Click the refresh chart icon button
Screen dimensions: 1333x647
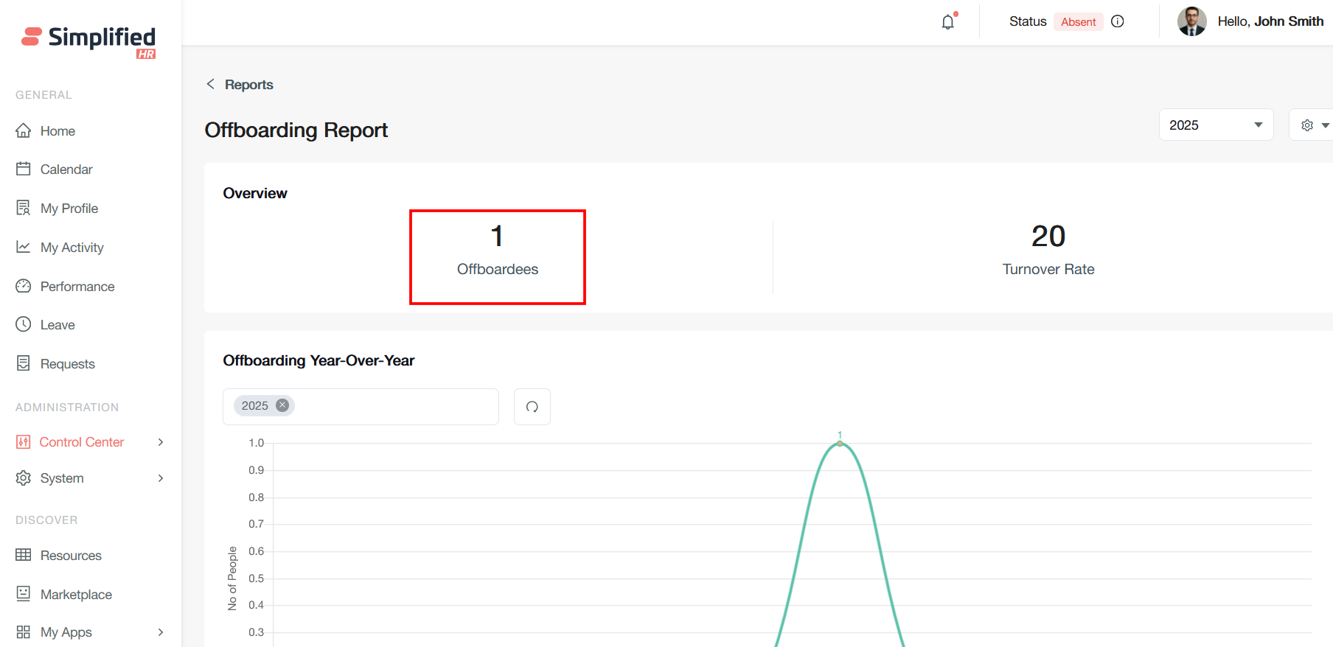point(532,407)
